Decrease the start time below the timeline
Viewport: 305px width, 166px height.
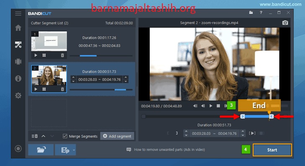click(x=186, y=135)
